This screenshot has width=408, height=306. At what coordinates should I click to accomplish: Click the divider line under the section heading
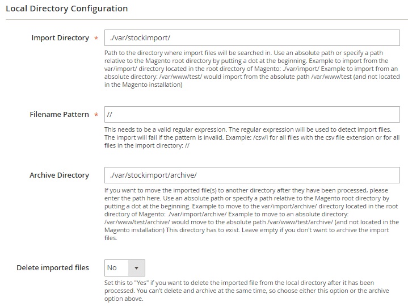tap(204, 21)
